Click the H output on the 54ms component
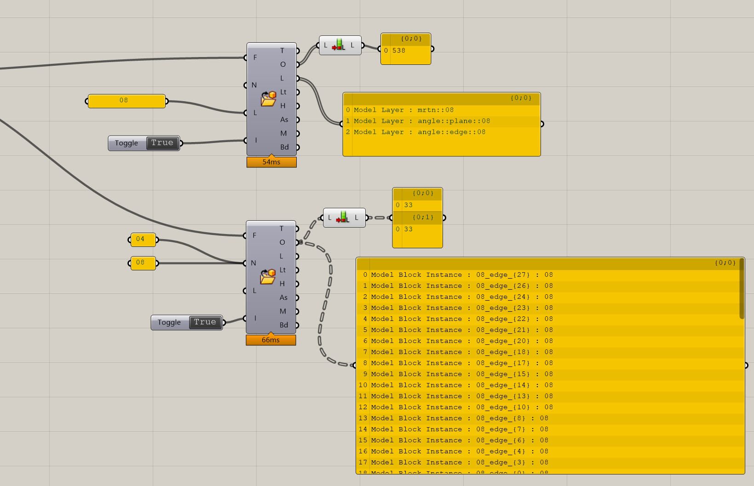The image size is (754, 486). [283, 106]
